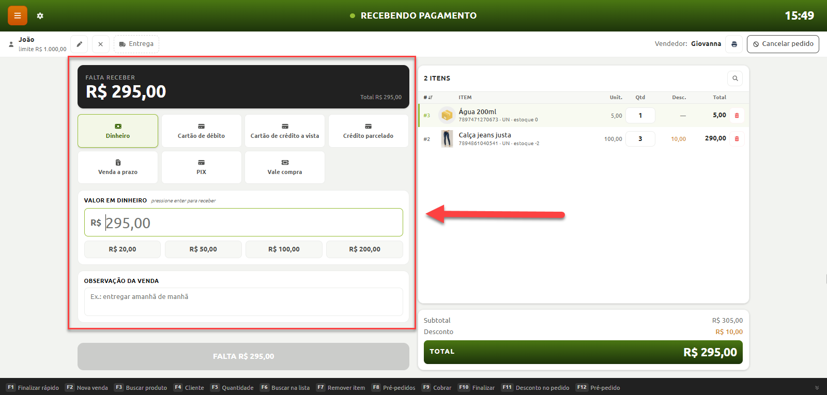
Task: Open the orange hamburger menu
Action: coord(18,15)
